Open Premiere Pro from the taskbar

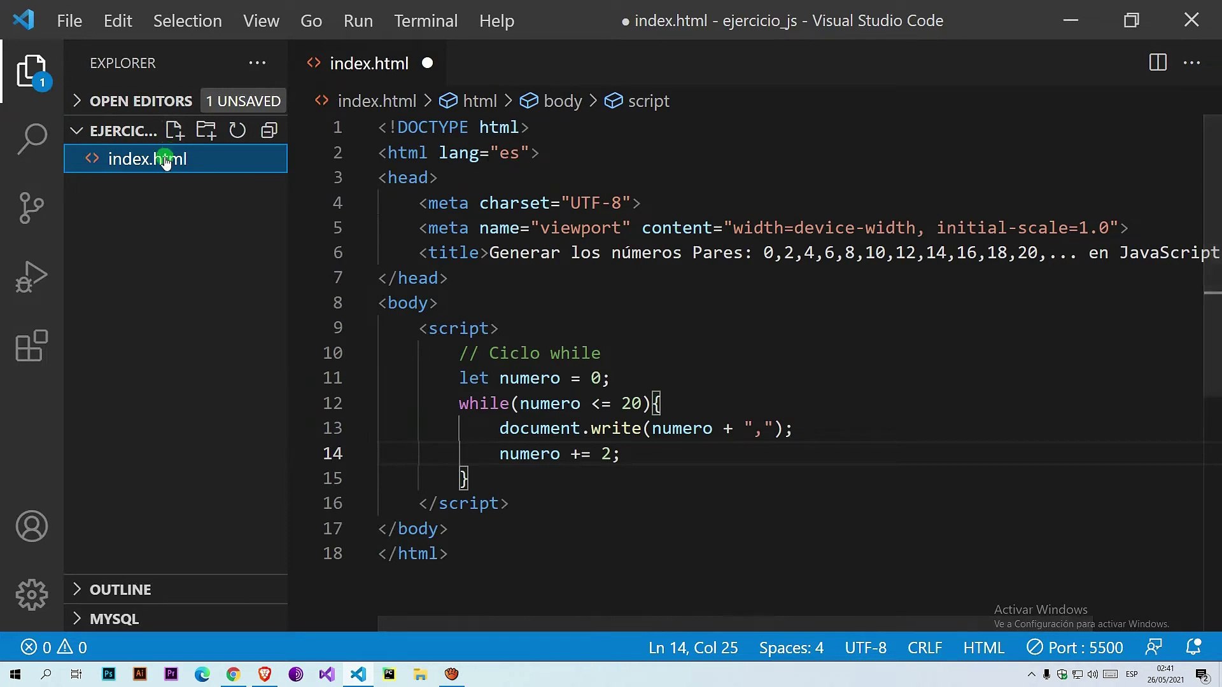[171, 674]
